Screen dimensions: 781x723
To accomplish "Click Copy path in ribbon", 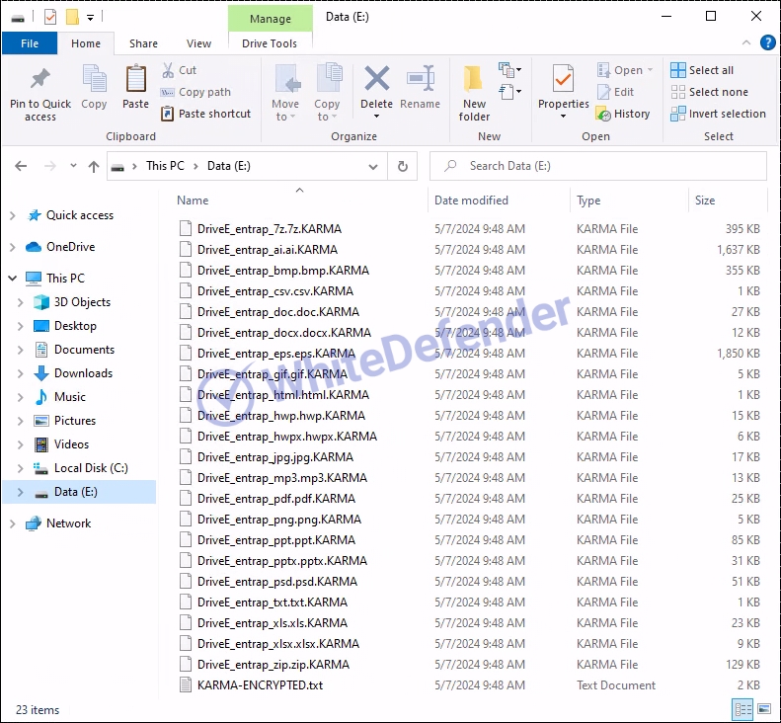I will tap(195, 92).
